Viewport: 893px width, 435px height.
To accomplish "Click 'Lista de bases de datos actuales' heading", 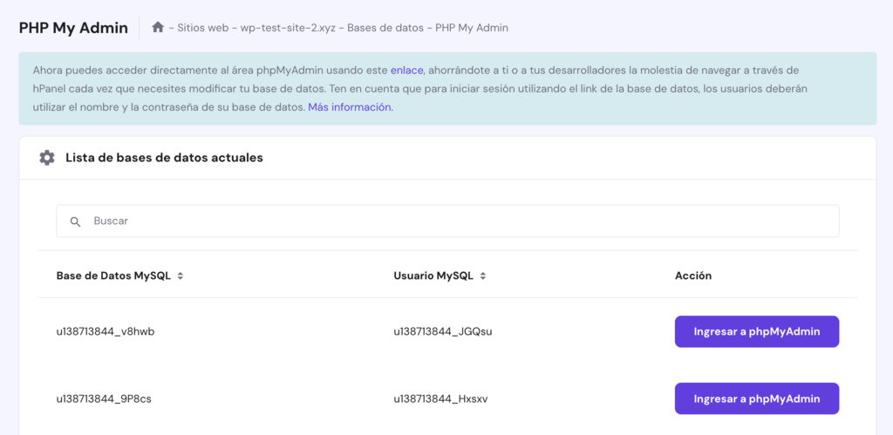I will (x=164, y=158).
